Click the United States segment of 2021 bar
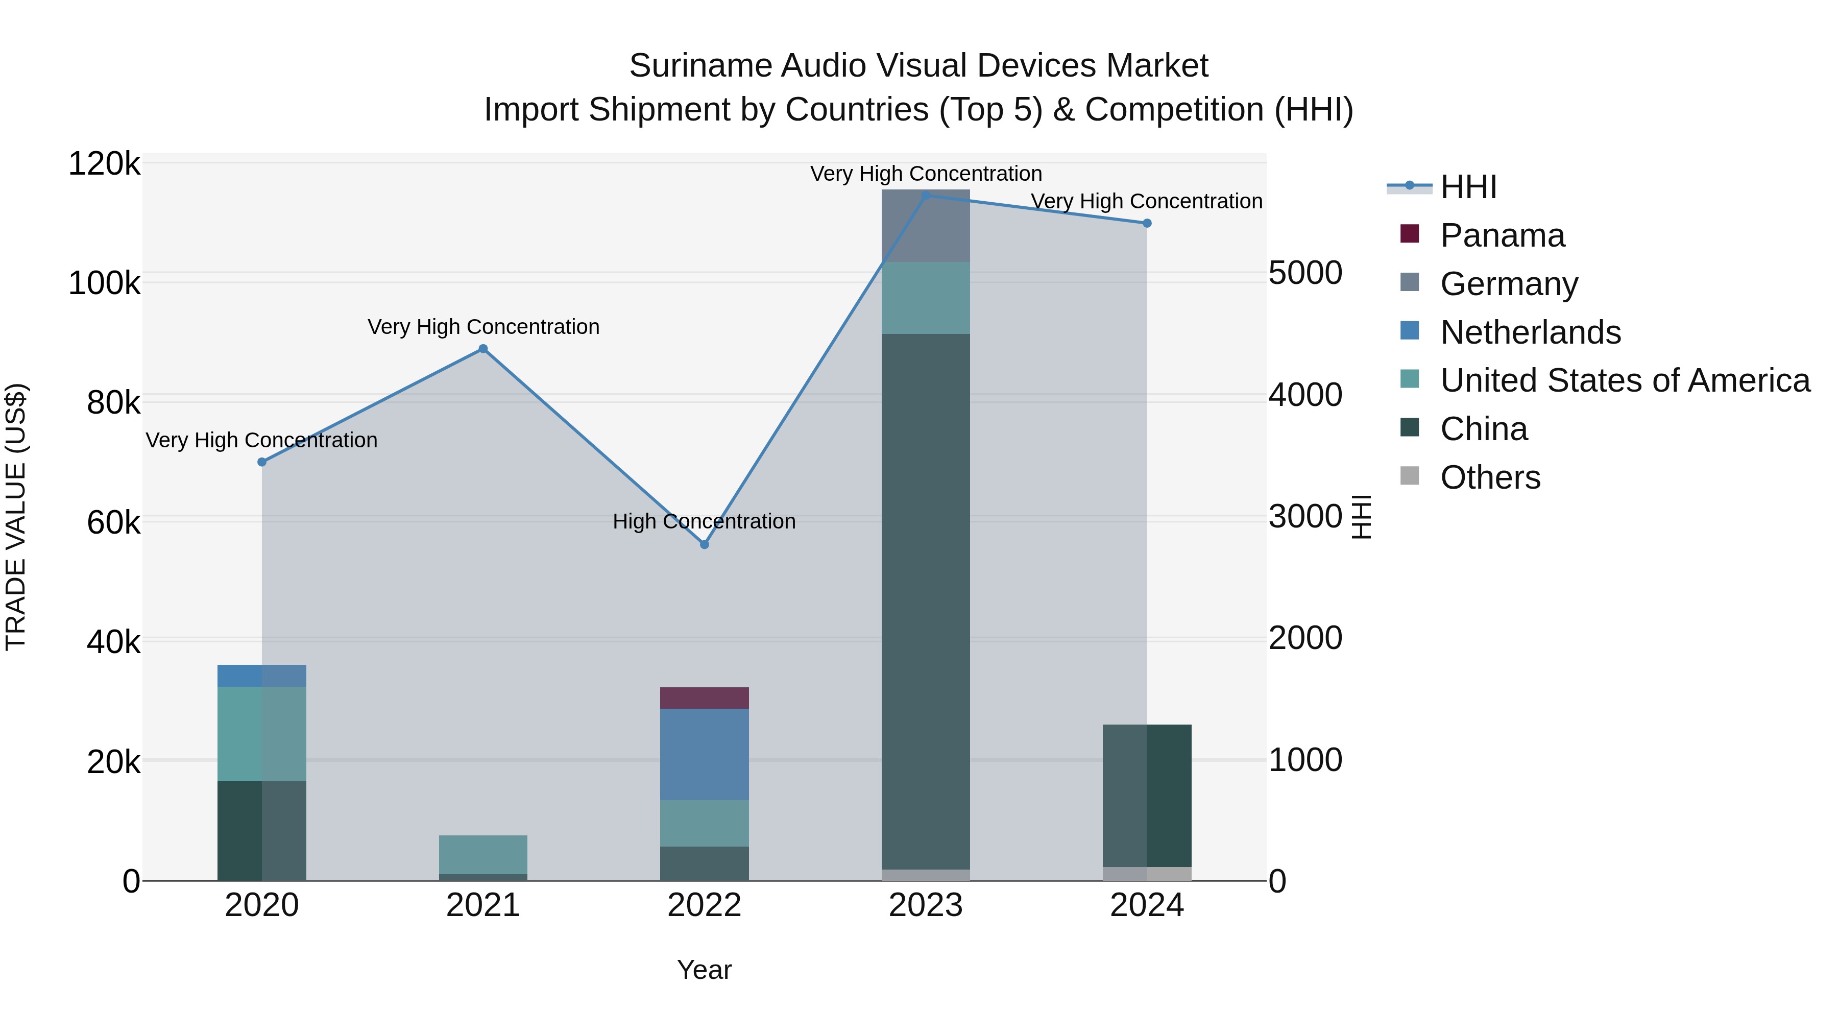The image size is (1838, 1034). pos(483,855)
